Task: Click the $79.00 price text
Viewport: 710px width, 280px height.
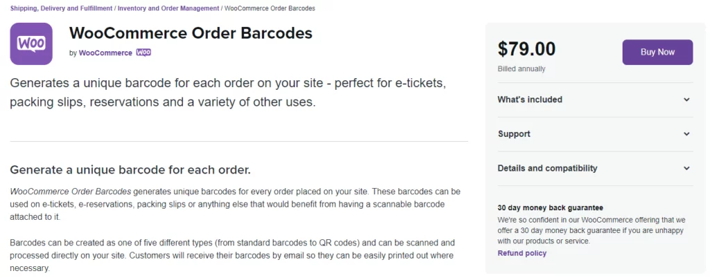Action: tap(527, 49)
